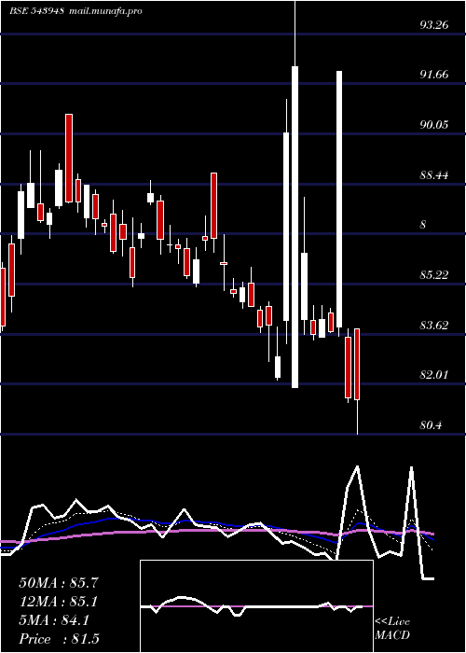This screenshot has width=466, height=653.
Task: Click the 'BSE 548948 mail.munafa.pro' header text
Action: click(75, 11)
